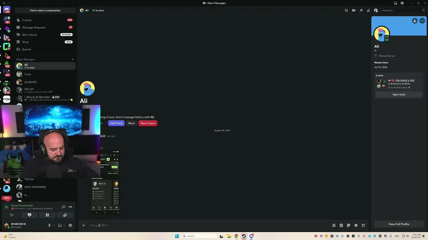Open the GIF picker
The width and height of the screenshot is (428, 240).
(x=341, y=225)
